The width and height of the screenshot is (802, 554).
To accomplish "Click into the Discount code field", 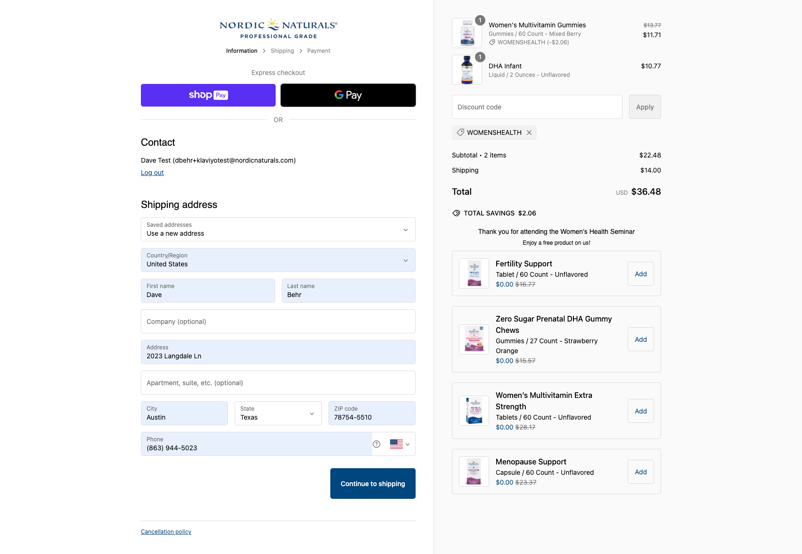I will coord(537,107).
